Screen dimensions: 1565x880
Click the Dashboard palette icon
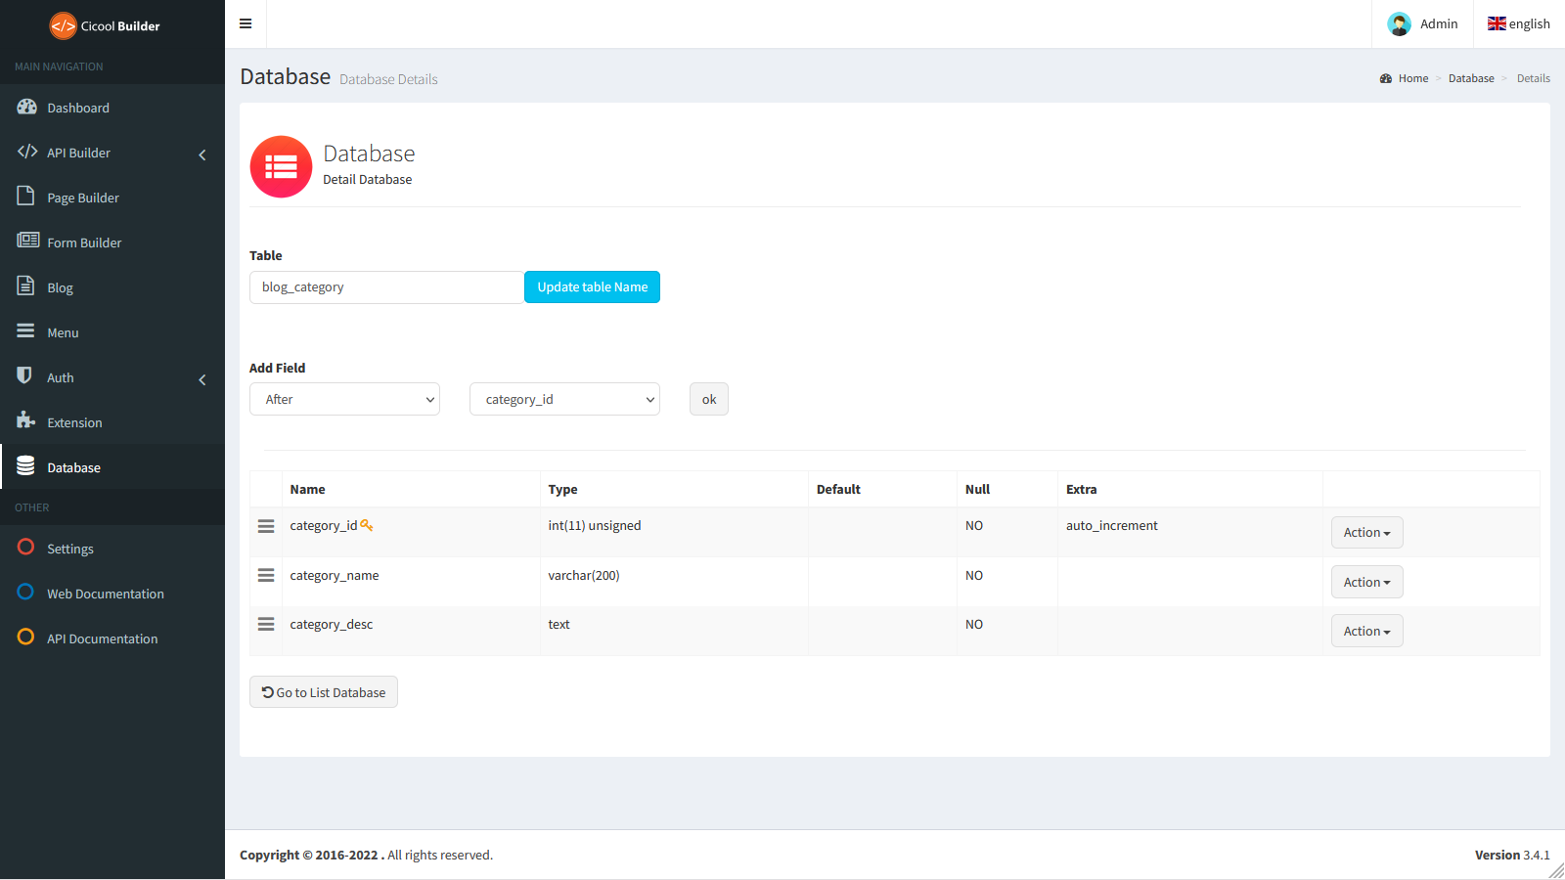click(x=26, y=107)
